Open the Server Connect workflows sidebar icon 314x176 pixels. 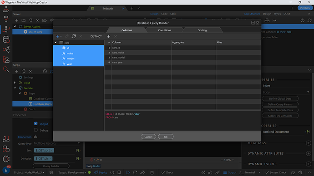pyautogui.click(x=6, y=29)
